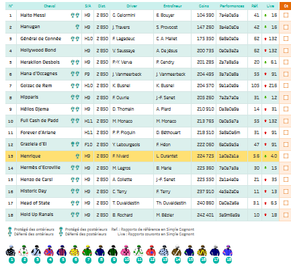The height and width of the screenshot is (277, 291).
Task: Select purple jockey silk number 18
Action: [228, 251]
